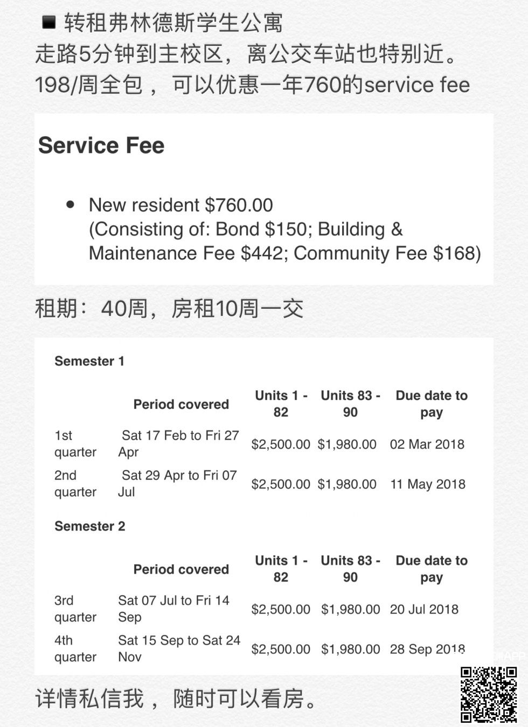The image size is (528, 727).
Task: Click the New resident $760.00 line
Action: coord(180,205)
